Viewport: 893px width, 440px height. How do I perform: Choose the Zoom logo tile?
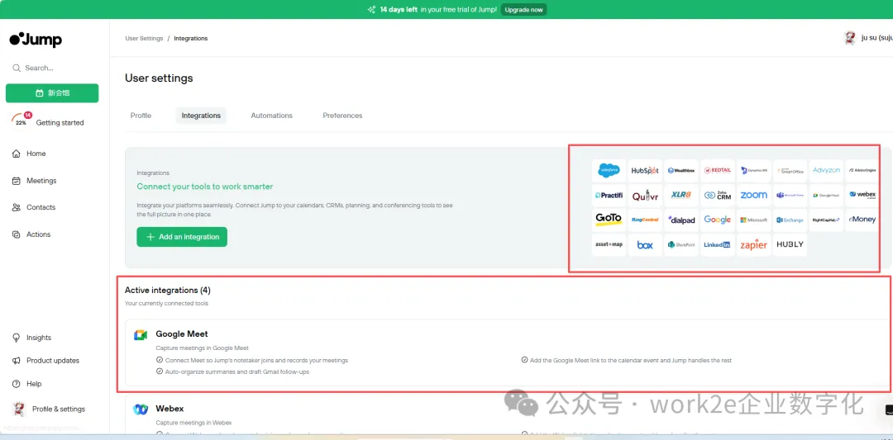(753, 196)
